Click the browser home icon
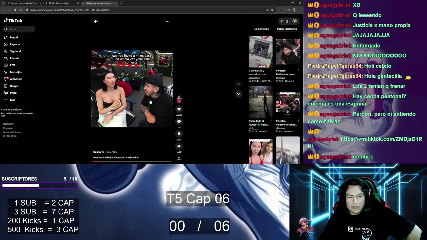 (20, 10)
